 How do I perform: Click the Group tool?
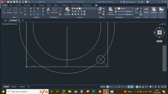tap(137, 10)
